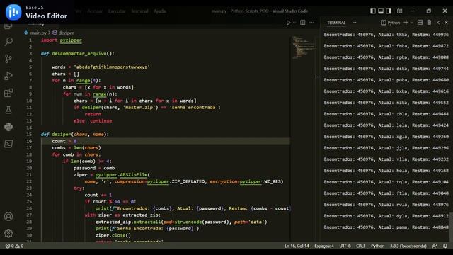453x255 pixels.
Task: Open the Run and Debug view
Action: 8,76
